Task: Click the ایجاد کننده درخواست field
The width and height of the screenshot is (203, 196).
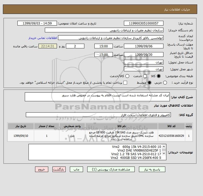Action: pos(111,38)
